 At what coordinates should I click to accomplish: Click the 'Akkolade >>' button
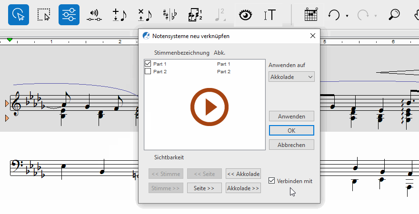pos(243,188)
